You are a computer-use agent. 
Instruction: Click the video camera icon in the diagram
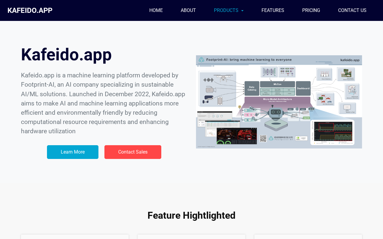pos(210,90)
